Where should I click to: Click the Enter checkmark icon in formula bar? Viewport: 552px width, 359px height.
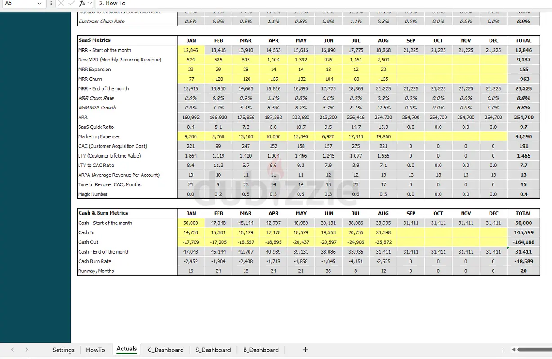(x=71, y=4)
